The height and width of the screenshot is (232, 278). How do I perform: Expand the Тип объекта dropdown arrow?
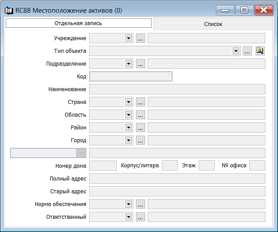[236, 51]
